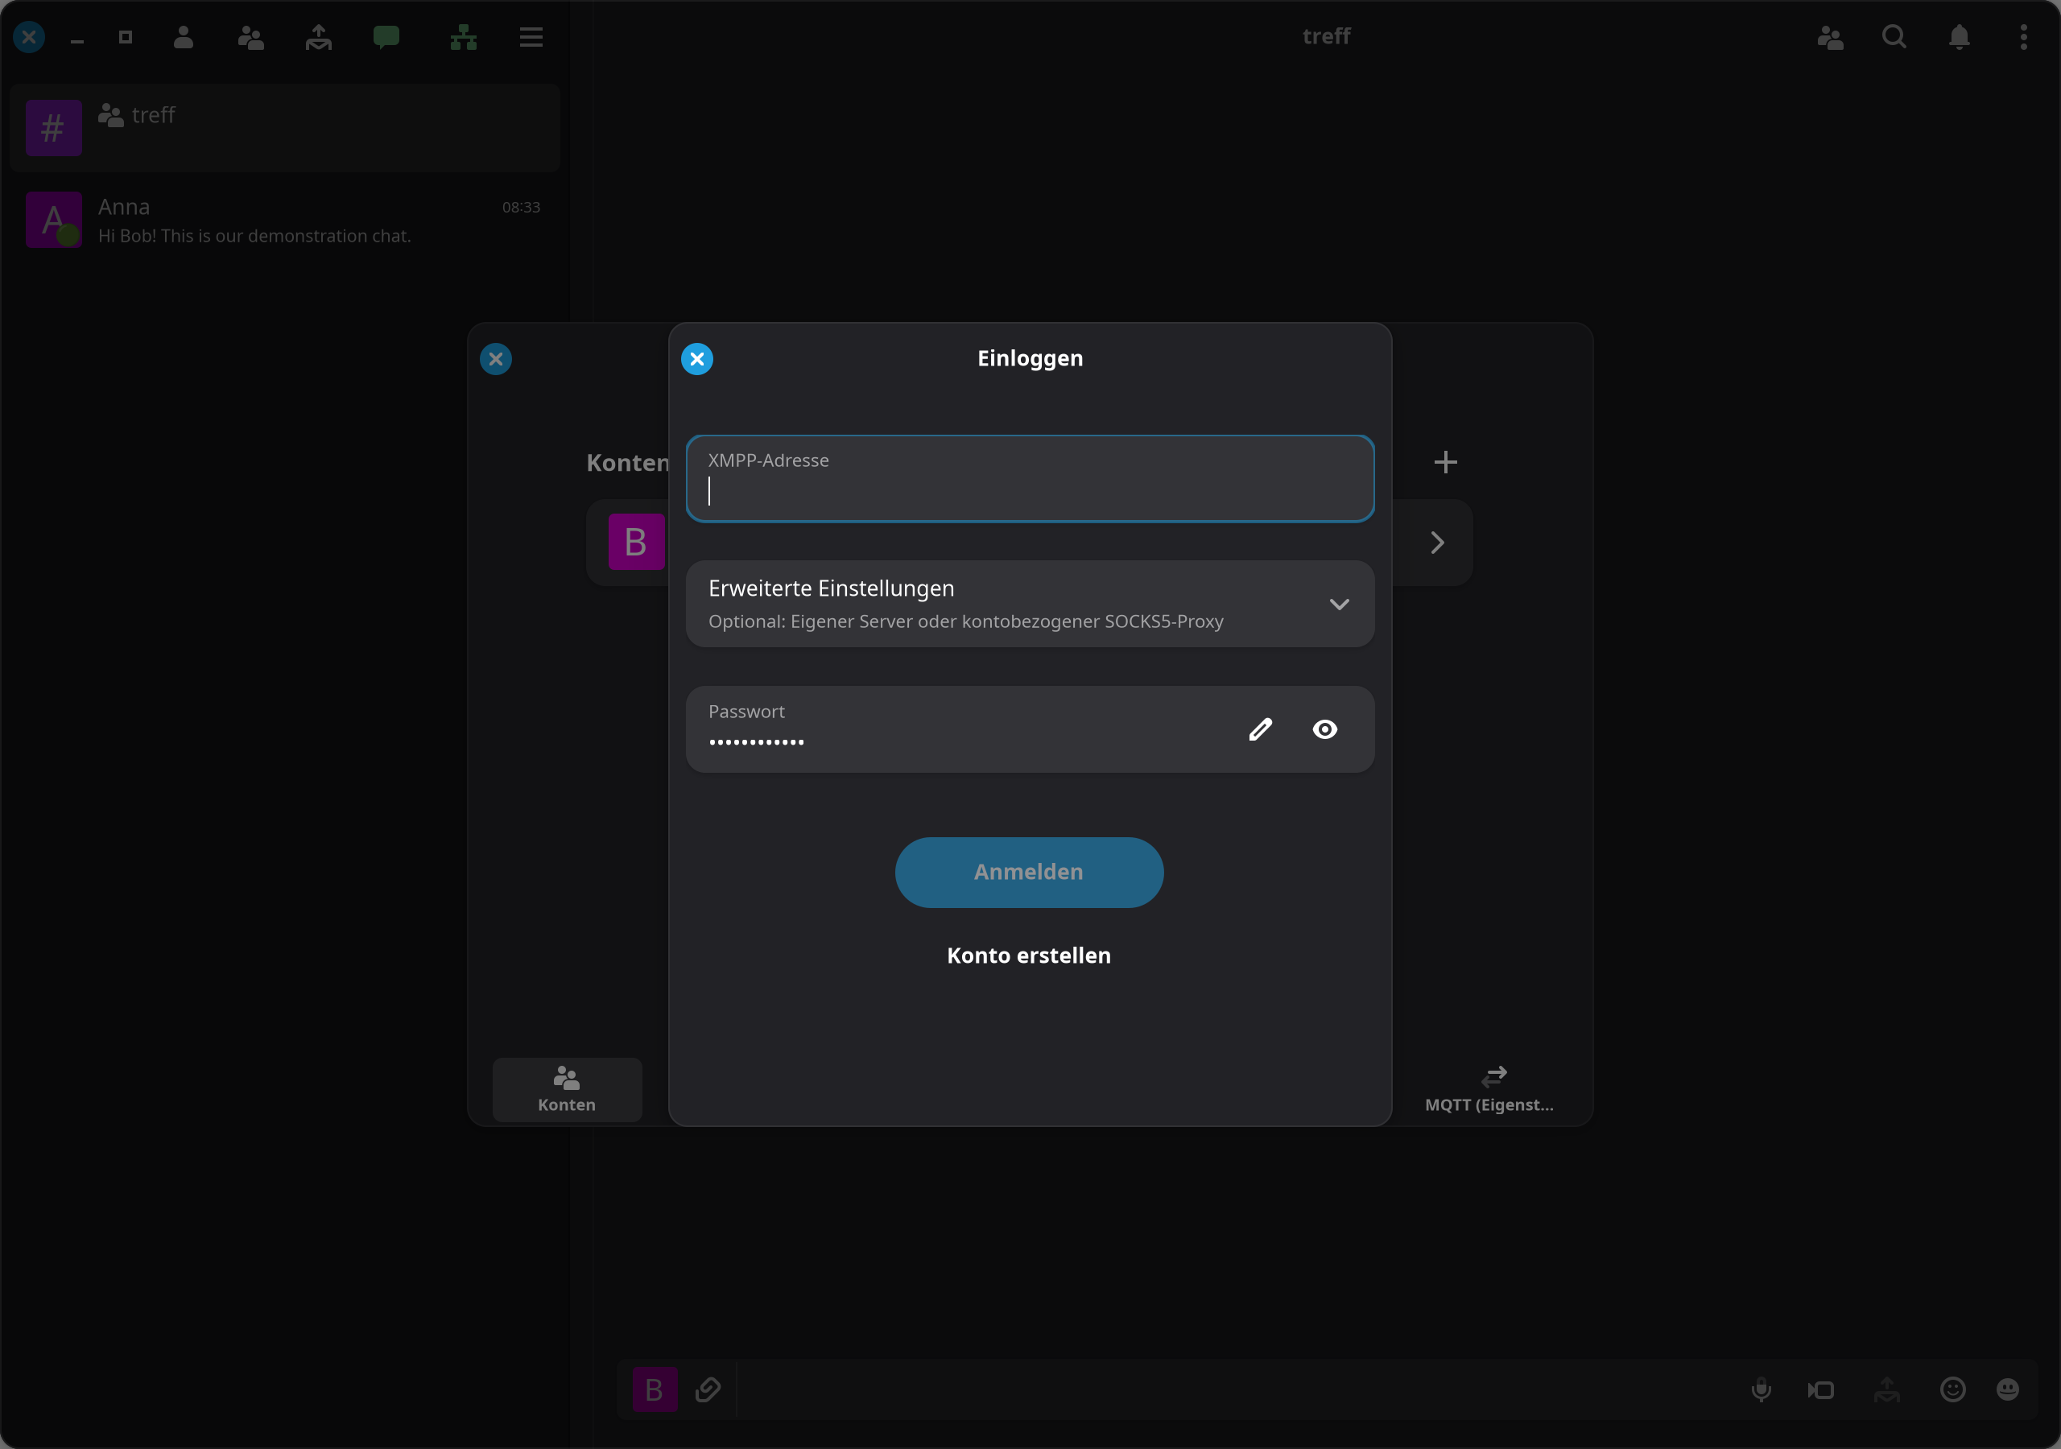Select the green chat bubble icon
This screenshot has height=1449, width=2061.
[x=386, y=37]
